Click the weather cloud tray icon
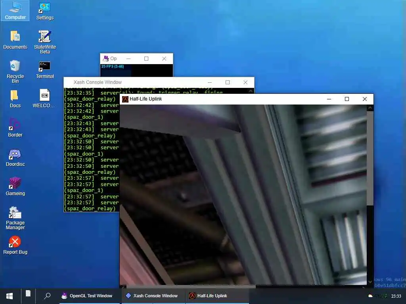This screenshot has height=304, width=406. pyautogui.click(x=370, y=296)
